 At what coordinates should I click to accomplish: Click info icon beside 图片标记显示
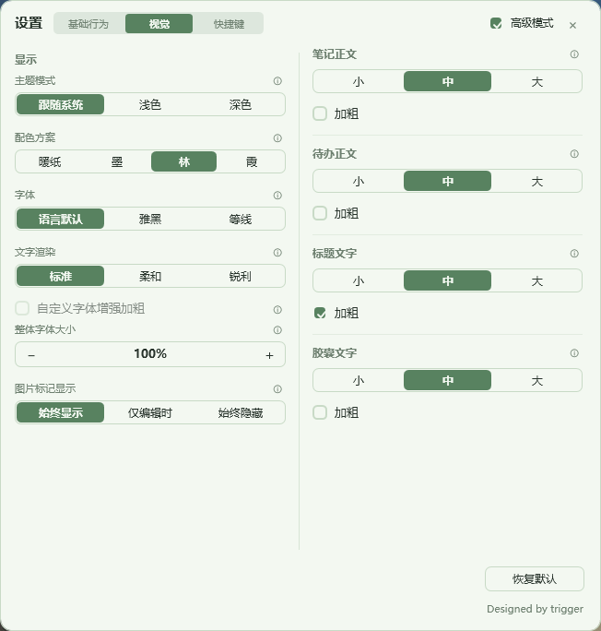tap(277, 388)
